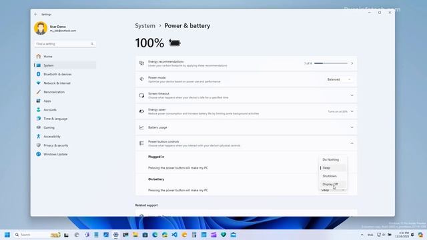Screen dimensions: 427x240
Task: Open the green shield app on taskbar
Action: tap(224, 235)
